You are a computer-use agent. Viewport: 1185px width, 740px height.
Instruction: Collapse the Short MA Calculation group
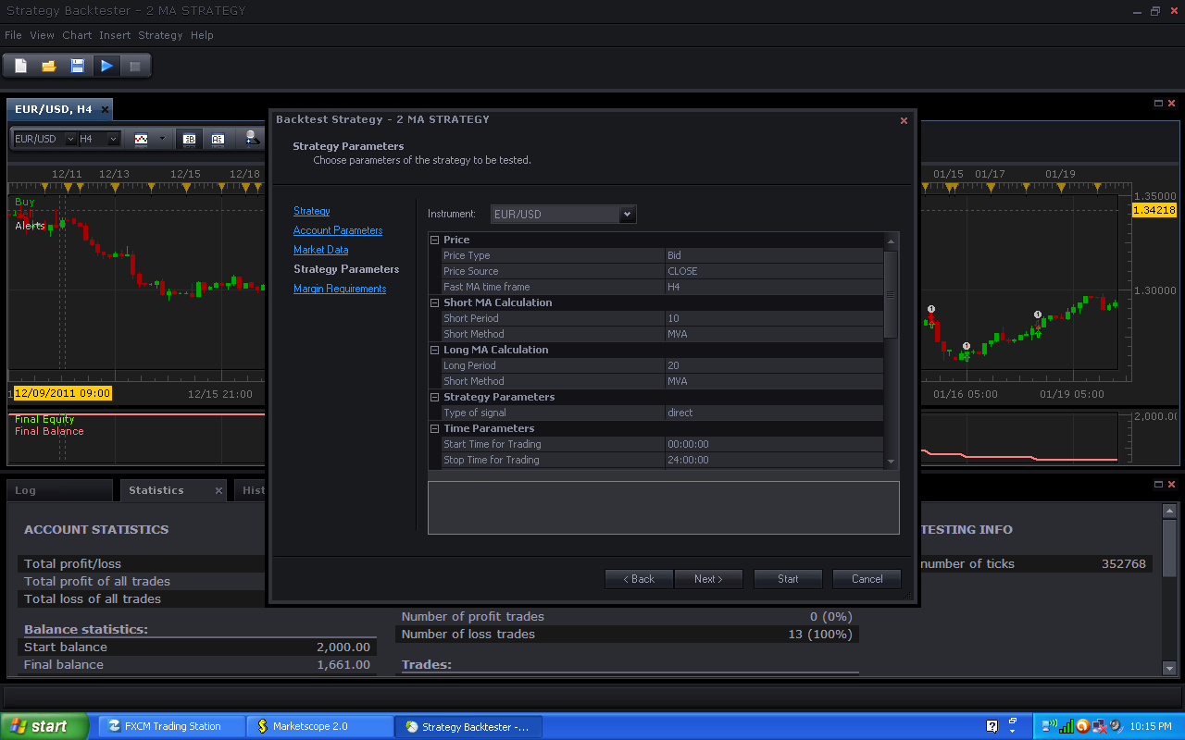(x=435, y=302)
